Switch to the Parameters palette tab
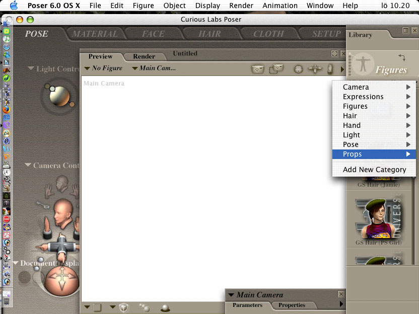Screen dimensions: 419x314 (x=247, y=305)
